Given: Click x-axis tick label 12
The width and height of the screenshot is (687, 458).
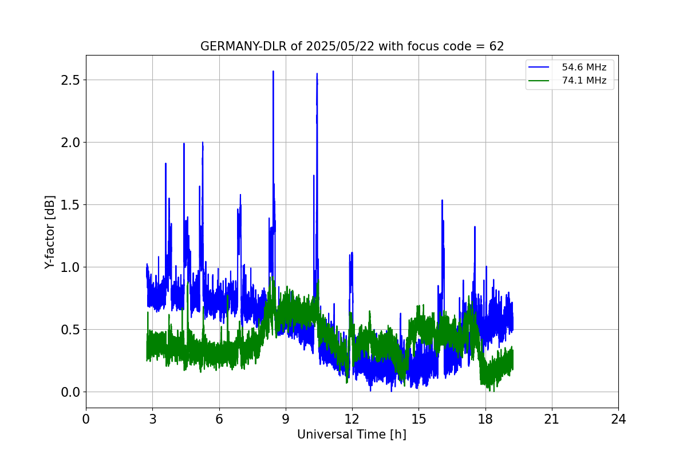Looking at the screenshot, I should coord(352,419).
